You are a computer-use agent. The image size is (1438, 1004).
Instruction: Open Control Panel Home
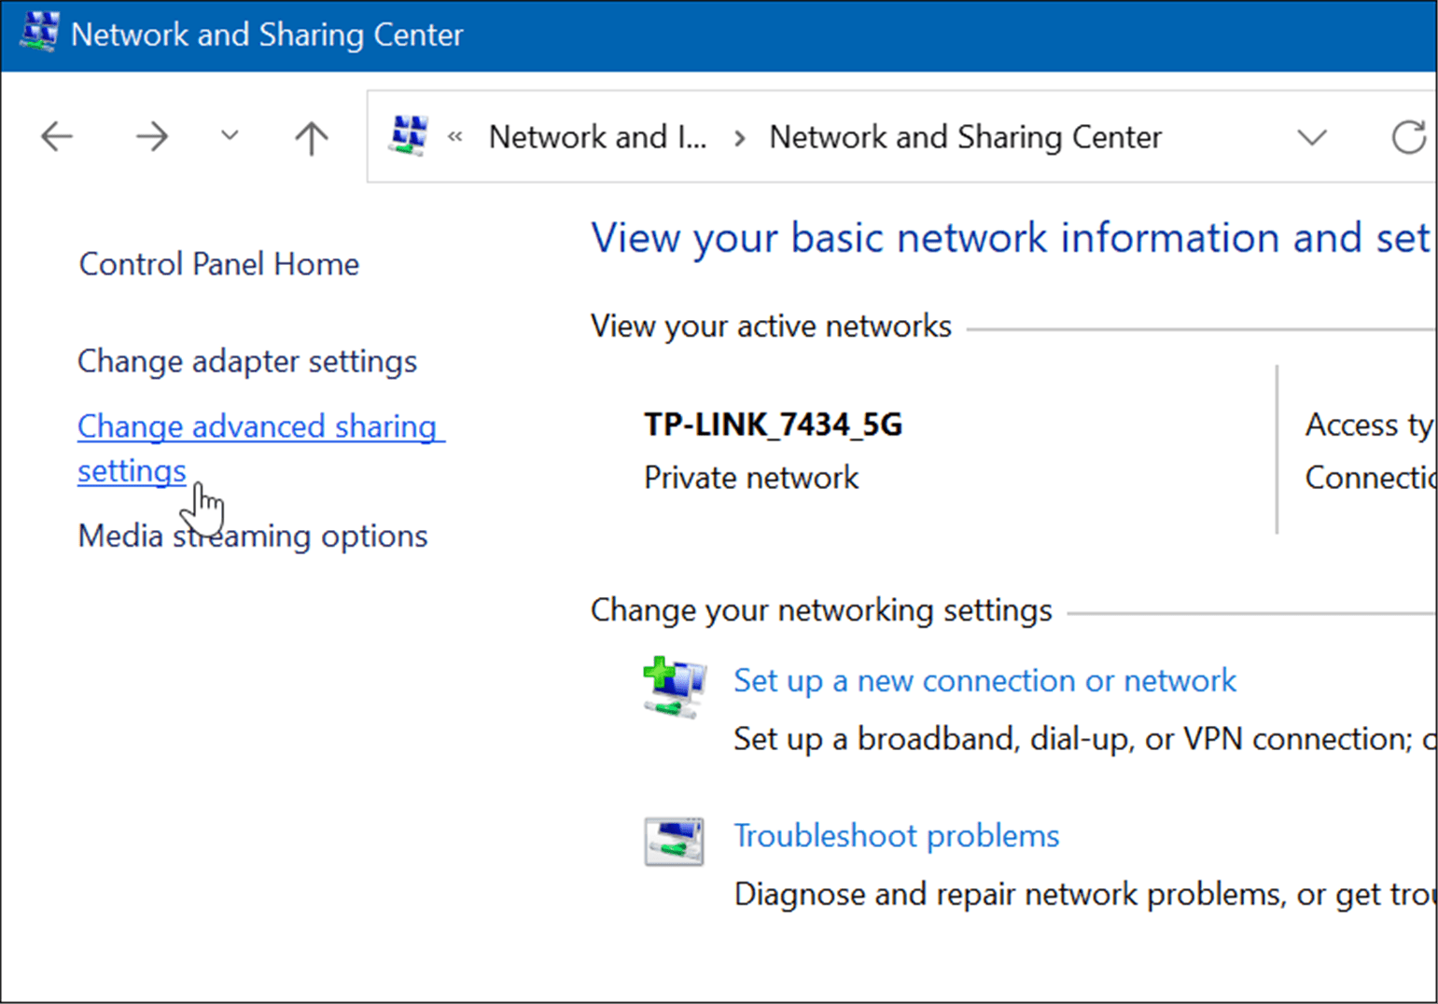tap(218, 263)
